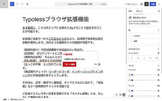Image resolution: width=162 pixels, height=101 pixels.
Task: Click the 整形済みテキスト breadcrumb at bottom
Action: click(x=17, y=100)
